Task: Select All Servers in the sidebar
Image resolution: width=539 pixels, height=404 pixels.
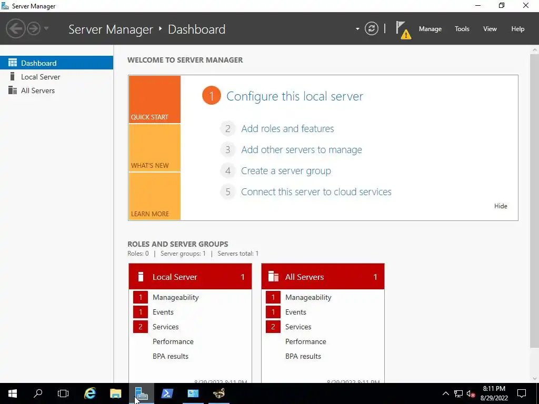Action: coord(56,90)
